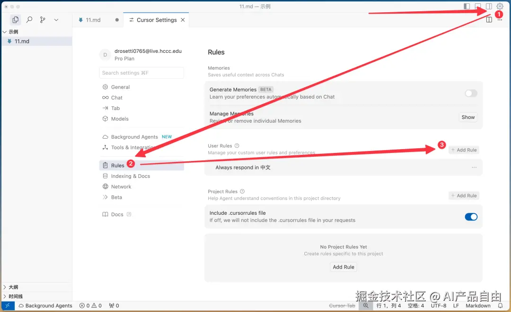Click the ports forwarded status indicator
The width and height of the screenshot is (511, 312).
pos(114,306)
